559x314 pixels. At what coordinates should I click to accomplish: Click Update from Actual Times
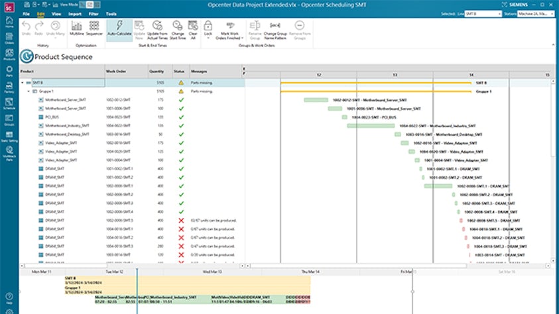[157, 30]
